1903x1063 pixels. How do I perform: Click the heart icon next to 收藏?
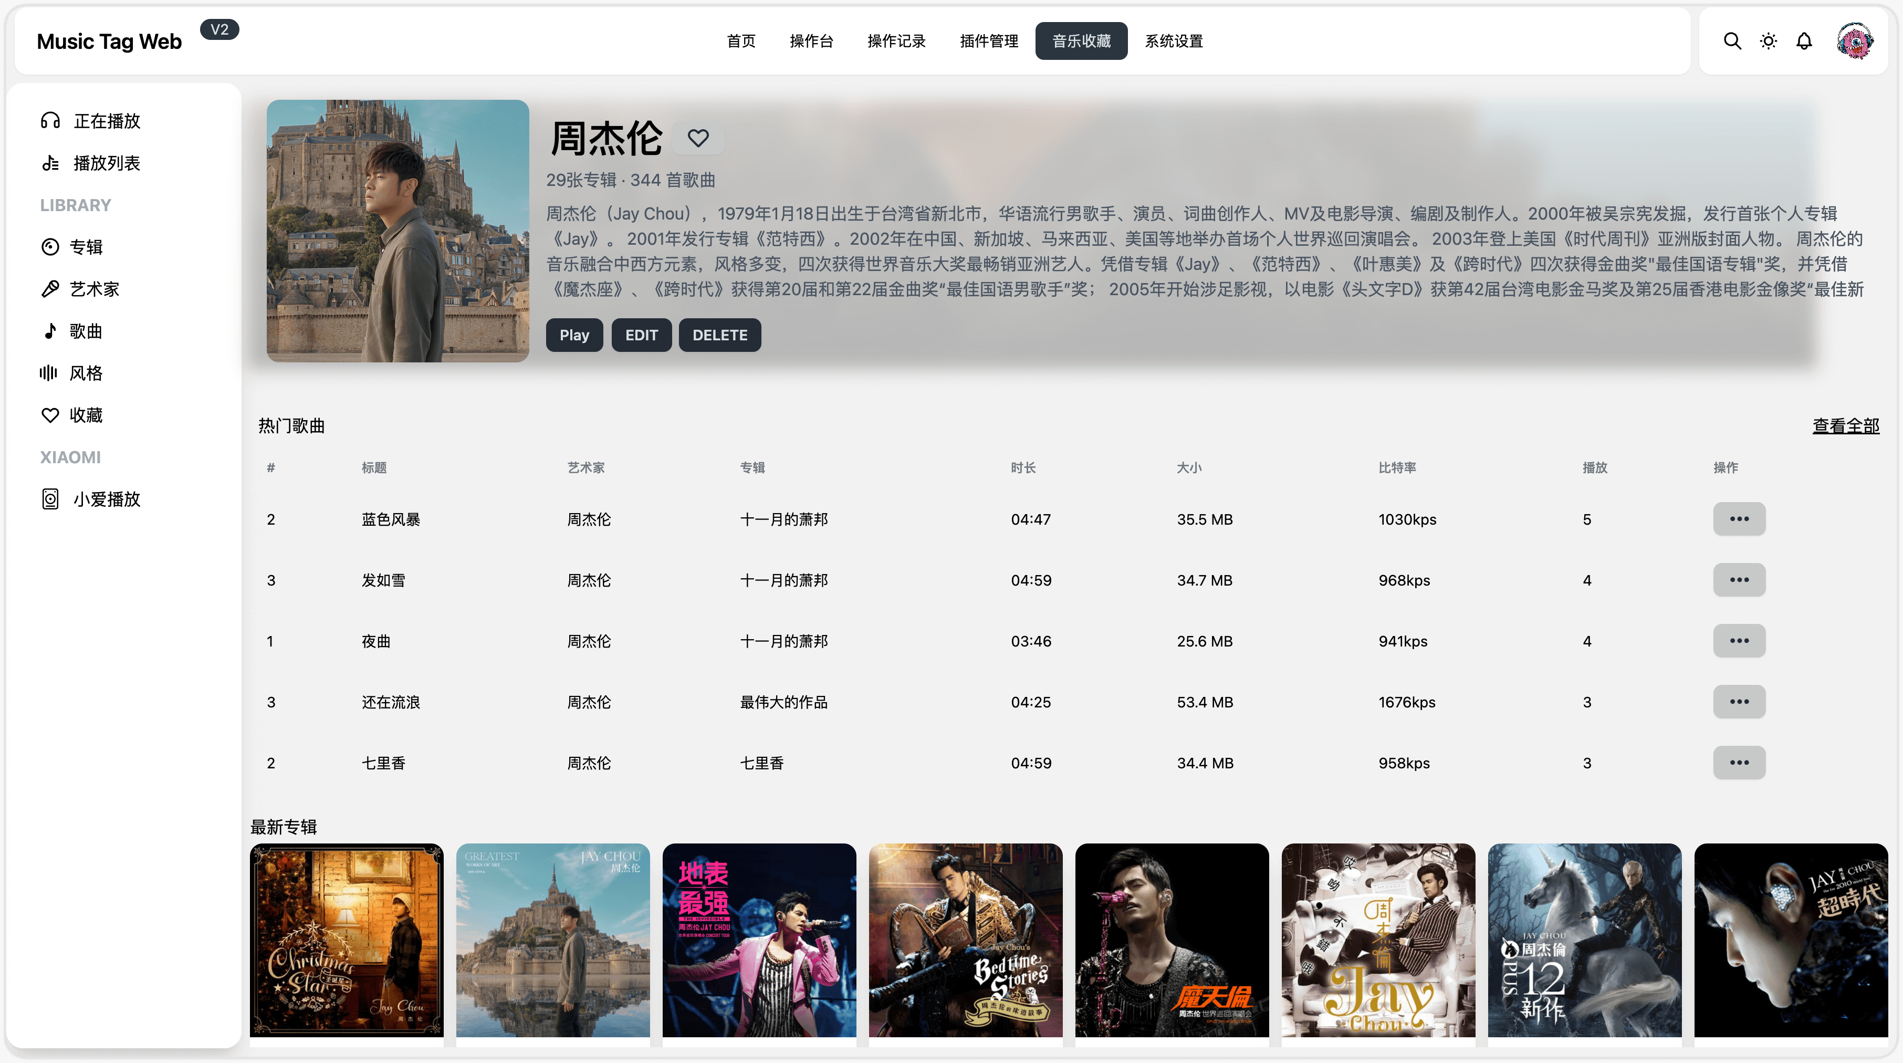click(50, 415)
